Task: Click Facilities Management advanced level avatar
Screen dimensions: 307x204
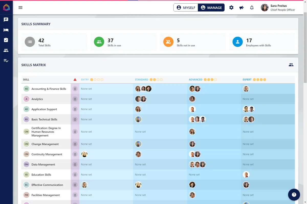Action: pos(192,195)
